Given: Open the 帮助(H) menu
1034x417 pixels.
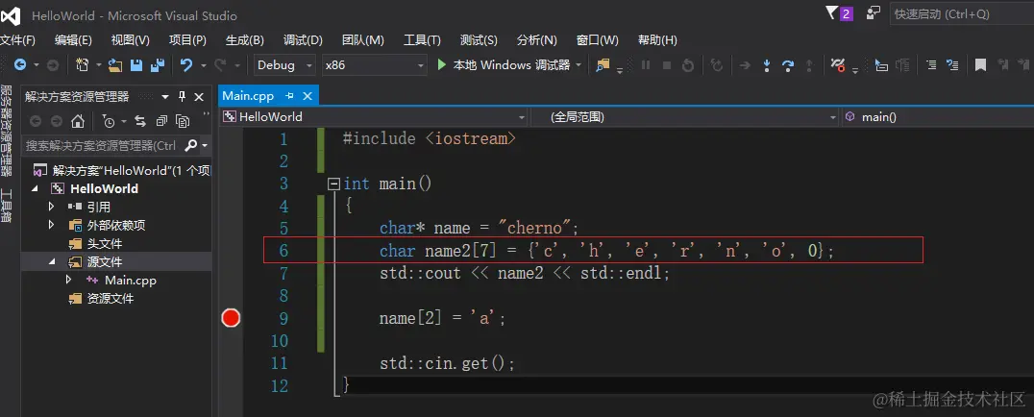Looking at the screenshot, I should click(x=657, y=40).
